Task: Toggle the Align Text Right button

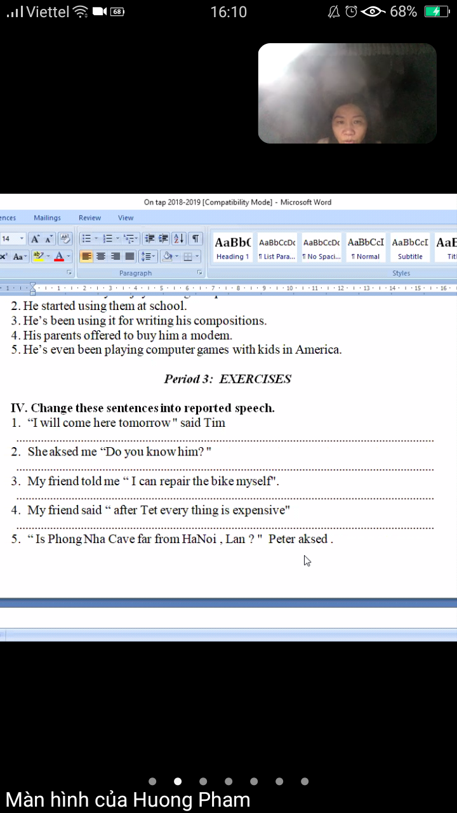Action: 116,257
